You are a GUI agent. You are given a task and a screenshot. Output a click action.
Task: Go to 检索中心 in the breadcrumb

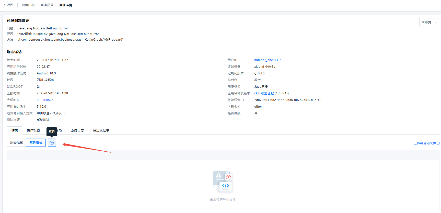point(28,5)
